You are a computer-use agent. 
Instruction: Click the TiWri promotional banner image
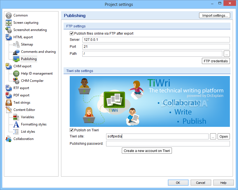150,101
